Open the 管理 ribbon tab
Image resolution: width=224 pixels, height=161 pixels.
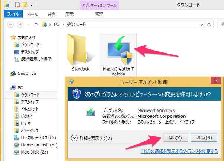coord(99,14)
